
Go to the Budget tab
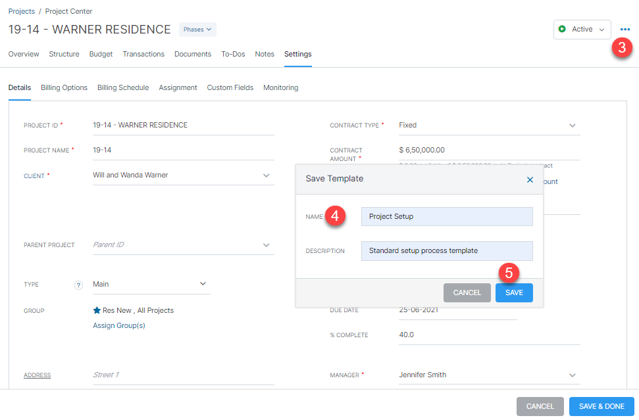101,54
